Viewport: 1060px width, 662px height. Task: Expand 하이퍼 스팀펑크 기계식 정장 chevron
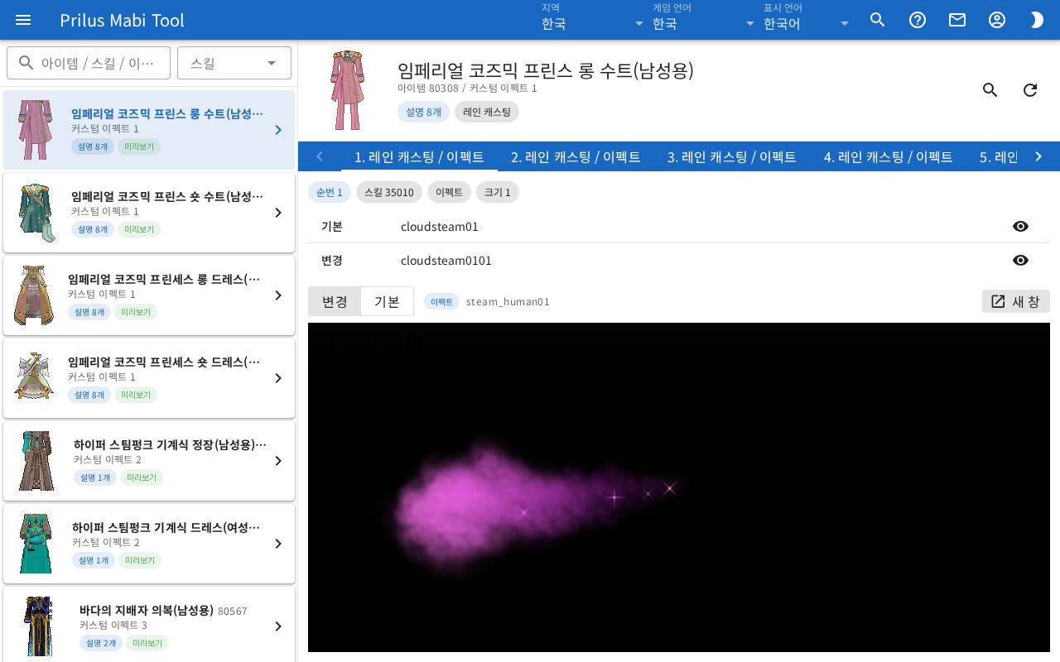click(278, 461)
